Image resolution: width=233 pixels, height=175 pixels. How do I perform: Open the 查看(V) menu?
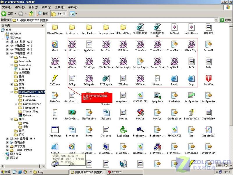(x=33, y=7)
